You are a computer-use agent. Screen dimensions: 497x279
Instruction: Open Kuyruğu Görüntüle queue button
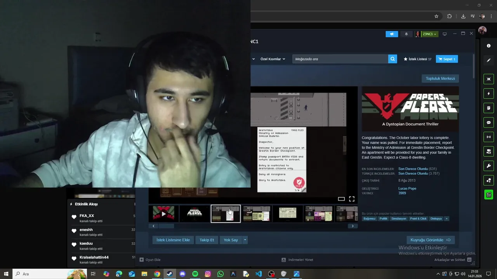(x=431, y=240)
